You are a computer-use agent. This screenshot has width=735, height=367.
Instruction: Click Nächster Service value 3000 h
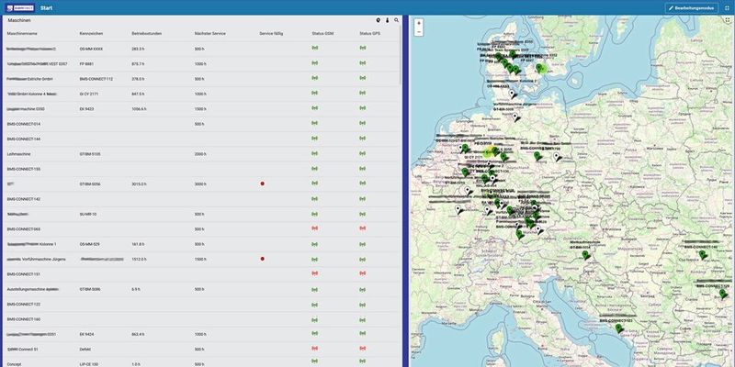[199, 184]
